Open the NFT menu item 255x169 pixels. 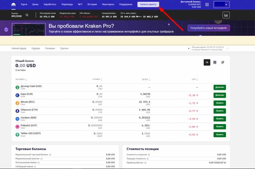(x=80, y=4)
